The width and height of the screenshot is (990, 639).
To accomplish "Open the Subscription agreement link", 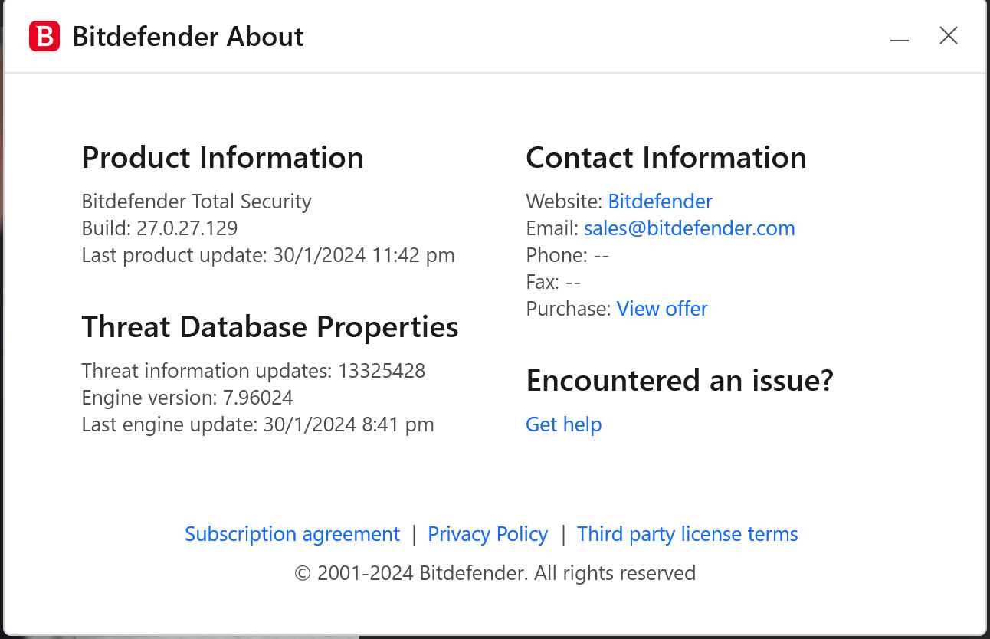I will [x=292, y=534].
